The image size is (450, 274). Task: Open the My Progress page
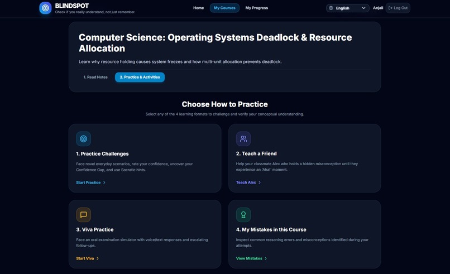coord(257,8)
